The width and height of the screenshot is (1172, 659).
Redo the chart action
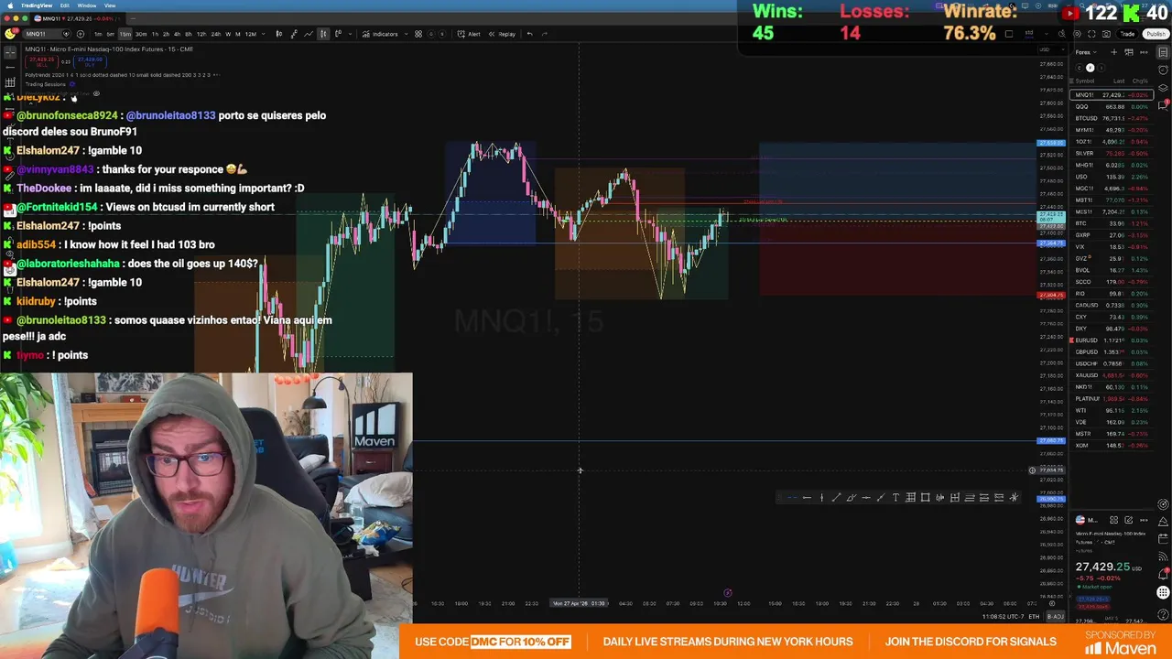point(545,34)
